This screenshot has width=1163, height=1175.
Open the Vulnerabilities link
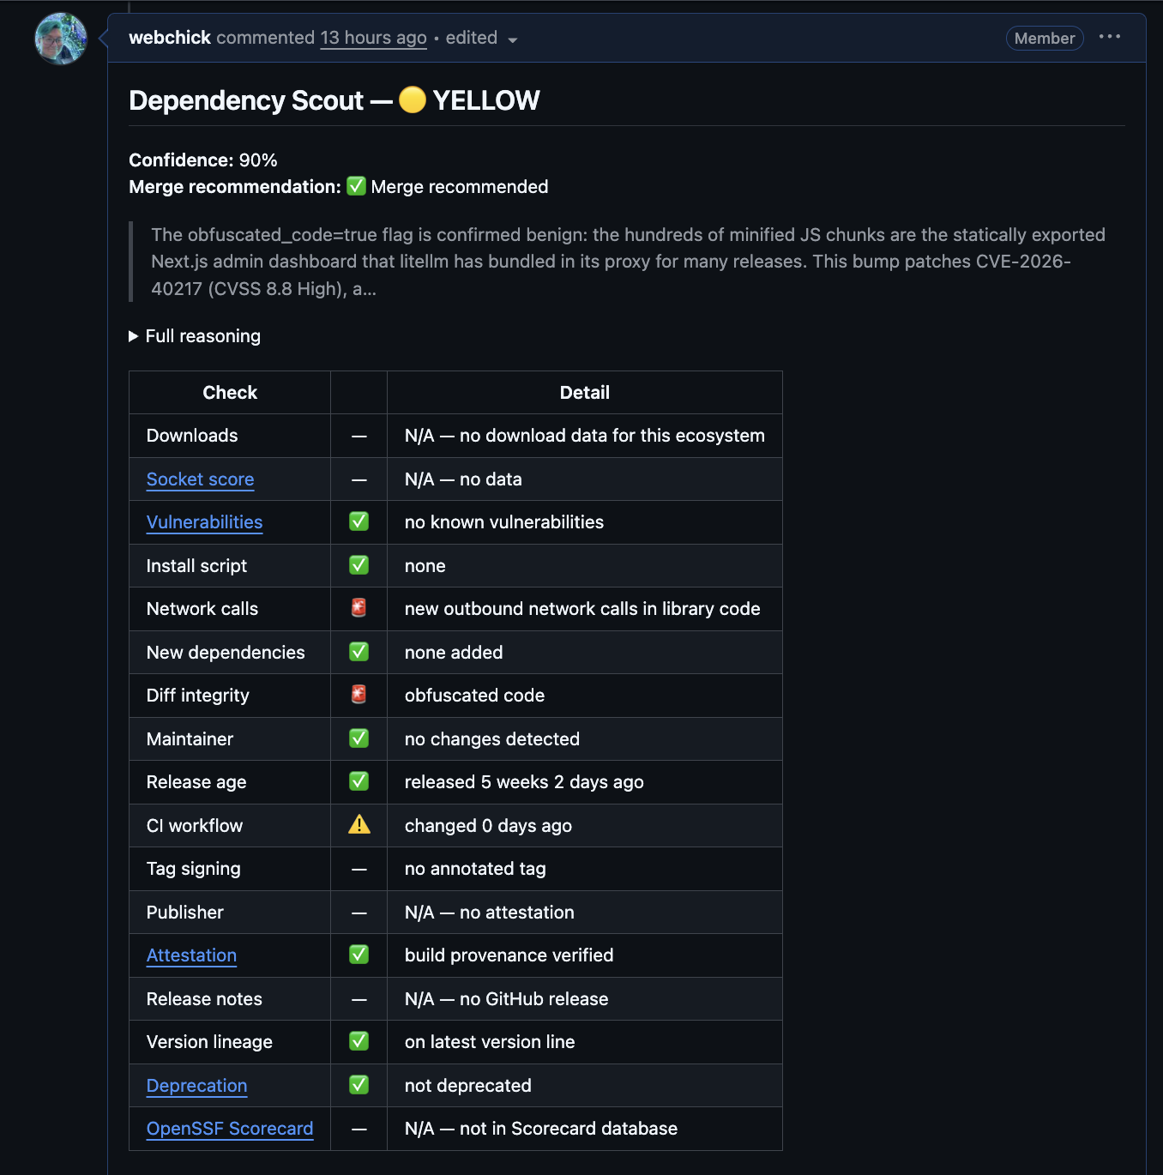click(x=204, y=522)
